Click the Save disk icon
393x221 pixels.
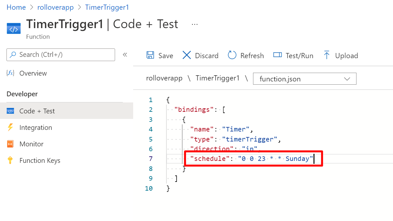[150, 55]
